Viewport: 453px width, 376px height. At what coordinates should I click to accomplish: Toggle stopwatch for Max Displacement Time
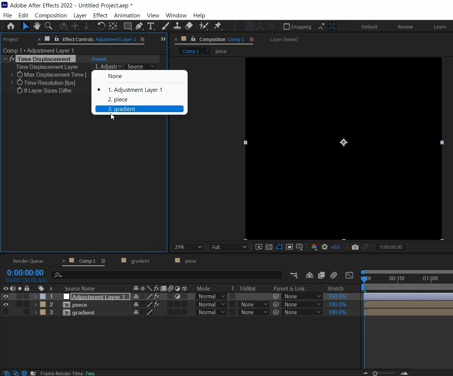point(20,75)
